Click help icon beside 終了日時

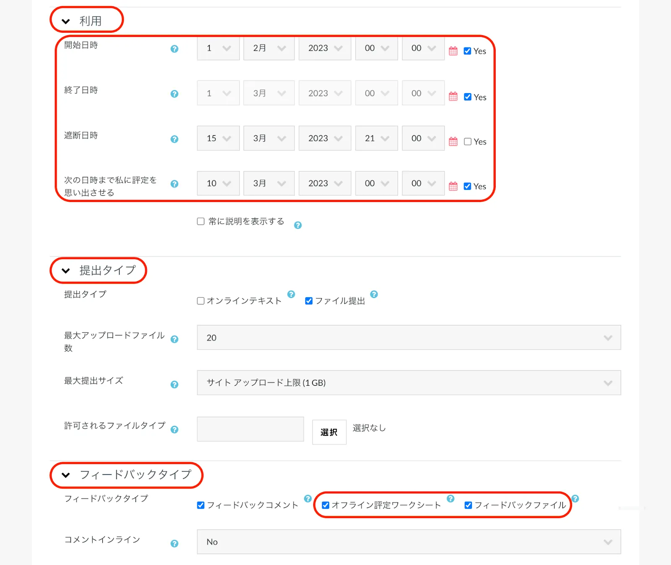(174, 94)
